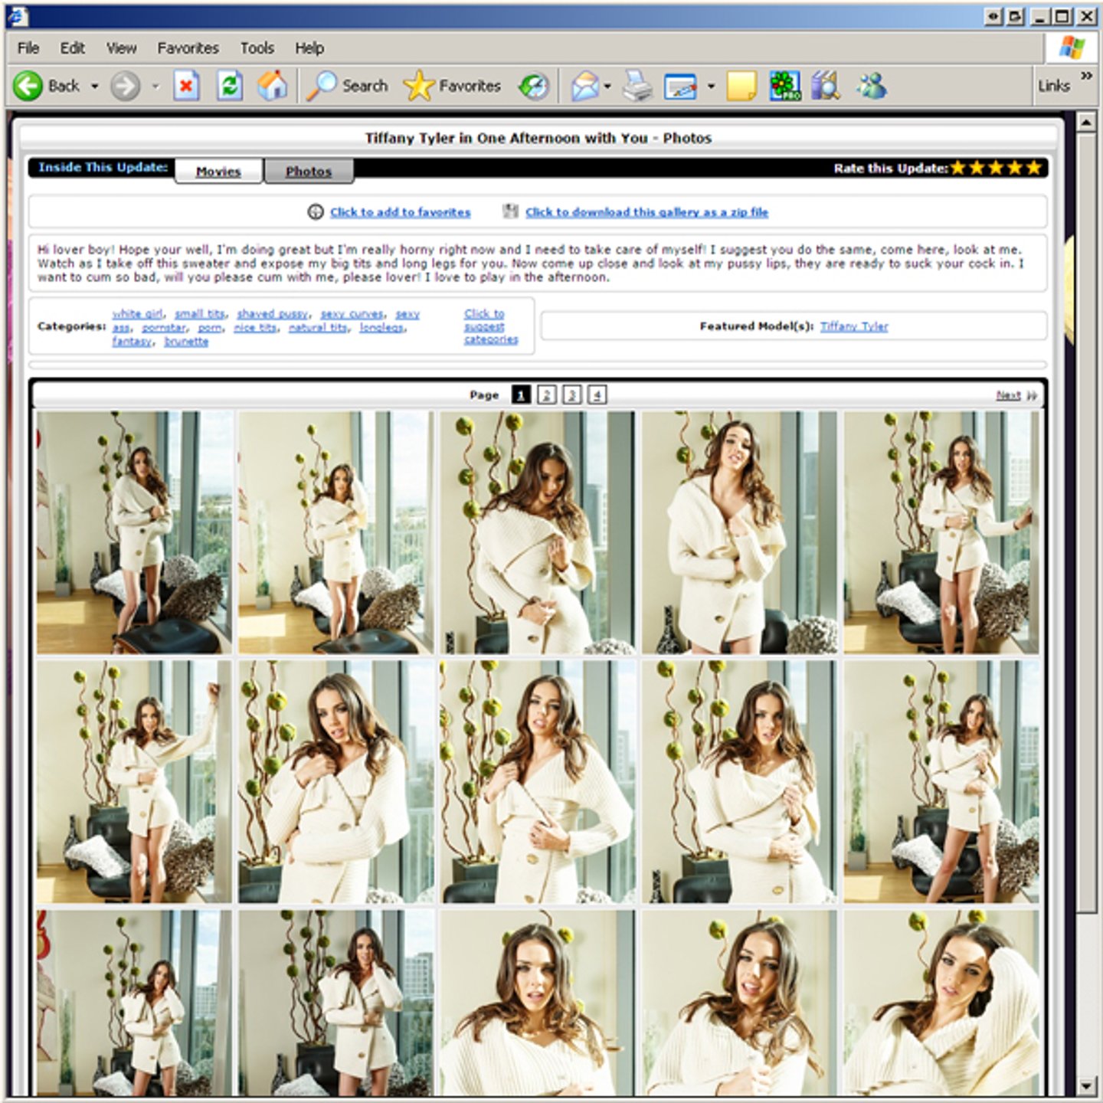The image size is (1103, 1103).
Task: Go to page 2 of the gallery
Action: 547,394
